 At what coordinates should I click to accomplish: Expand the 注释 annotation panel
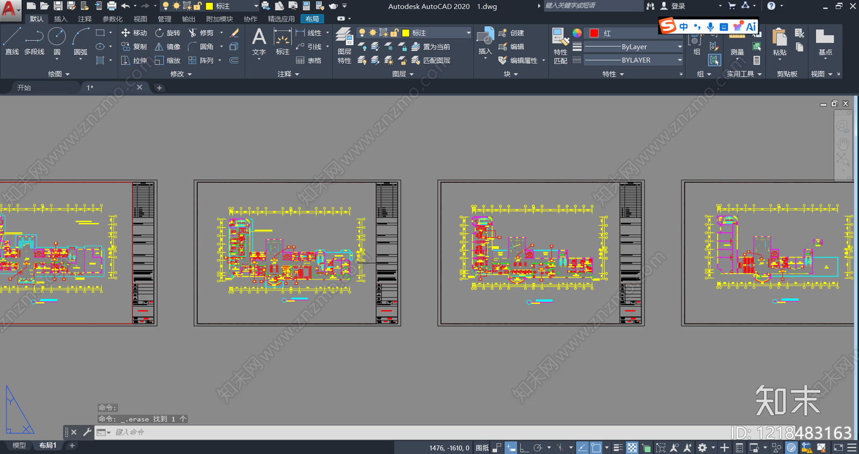pos(288,74)
